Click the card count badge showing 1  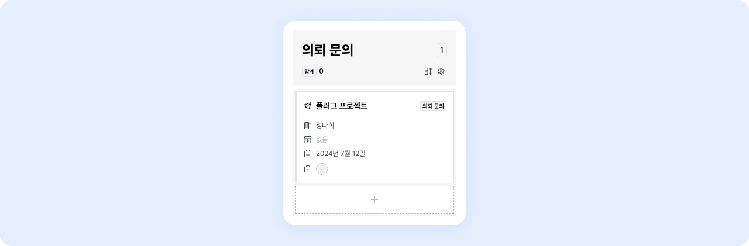click(x=442, y=50)
